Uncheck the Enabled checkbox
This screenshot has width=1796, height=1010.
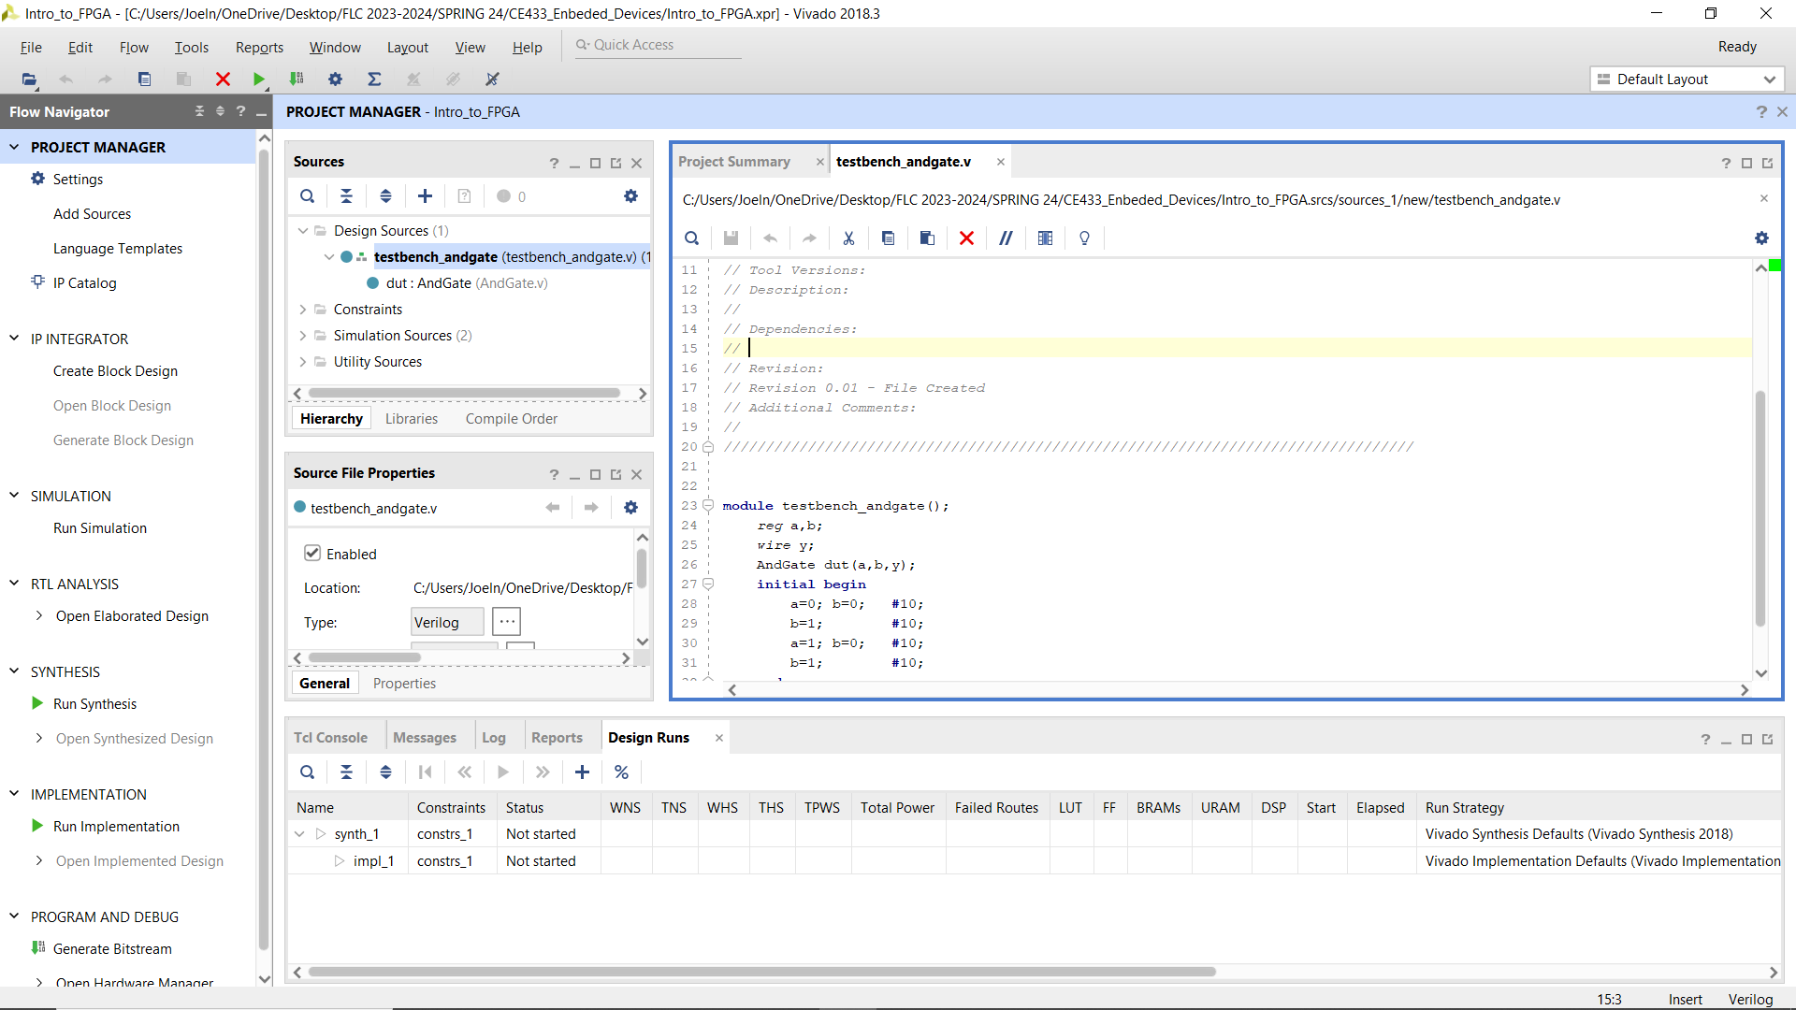pos(312,553)
